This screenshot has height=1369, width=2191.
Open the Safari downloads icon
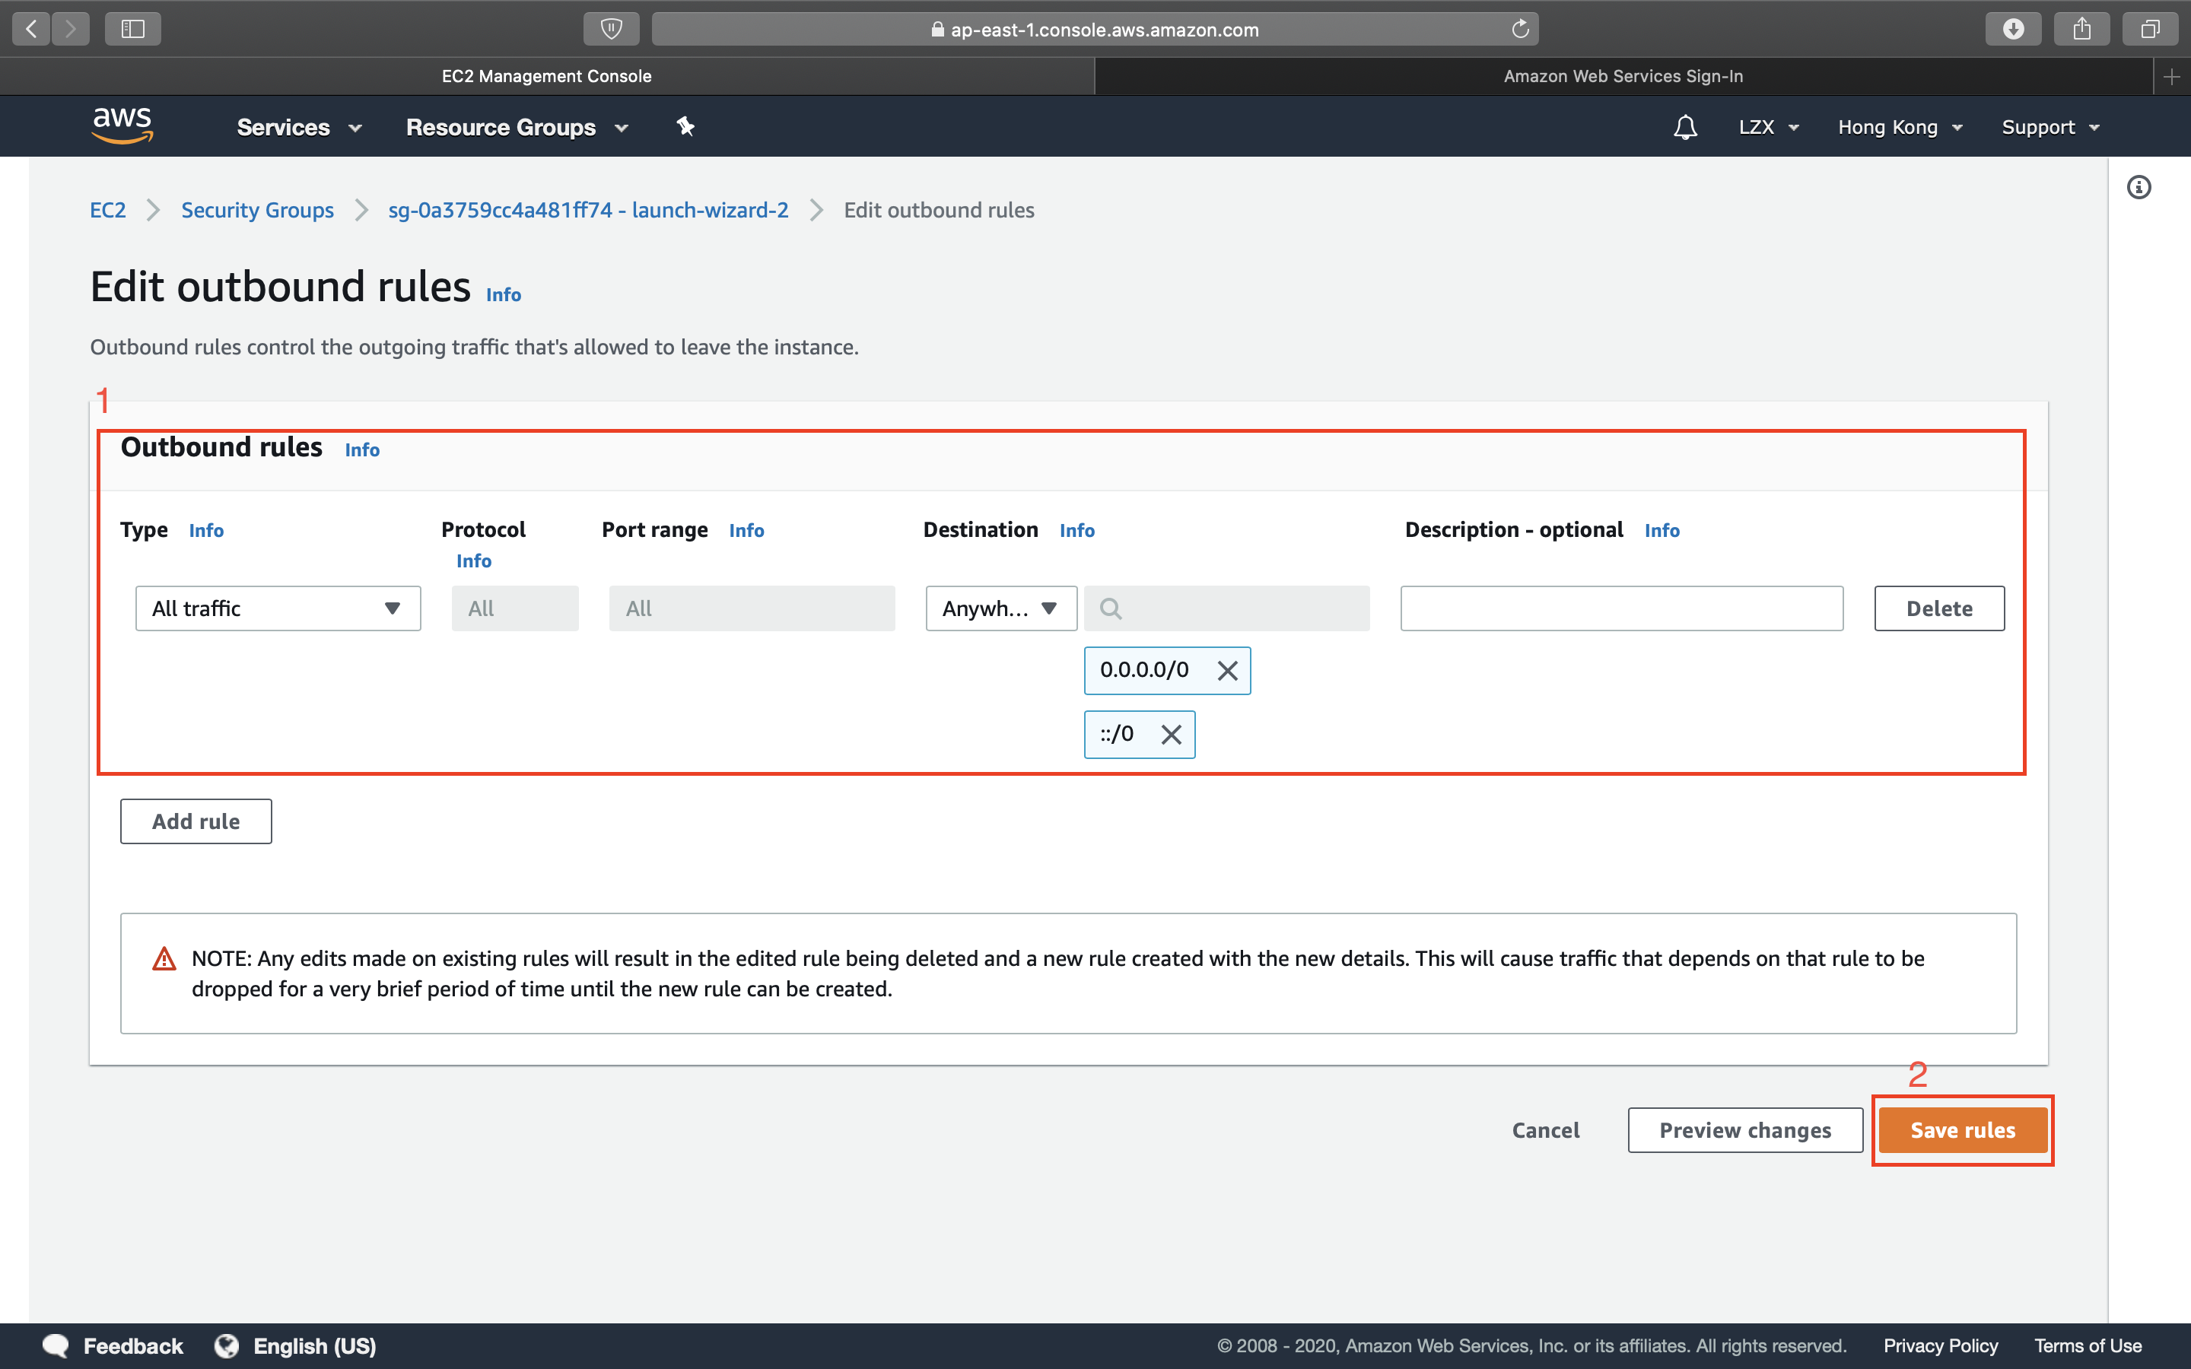click(2013, 29)
